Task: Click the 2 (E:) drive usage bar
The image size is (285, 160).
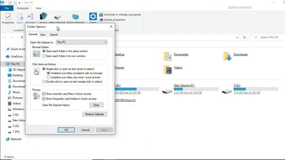Action: (x=137, y=89)
